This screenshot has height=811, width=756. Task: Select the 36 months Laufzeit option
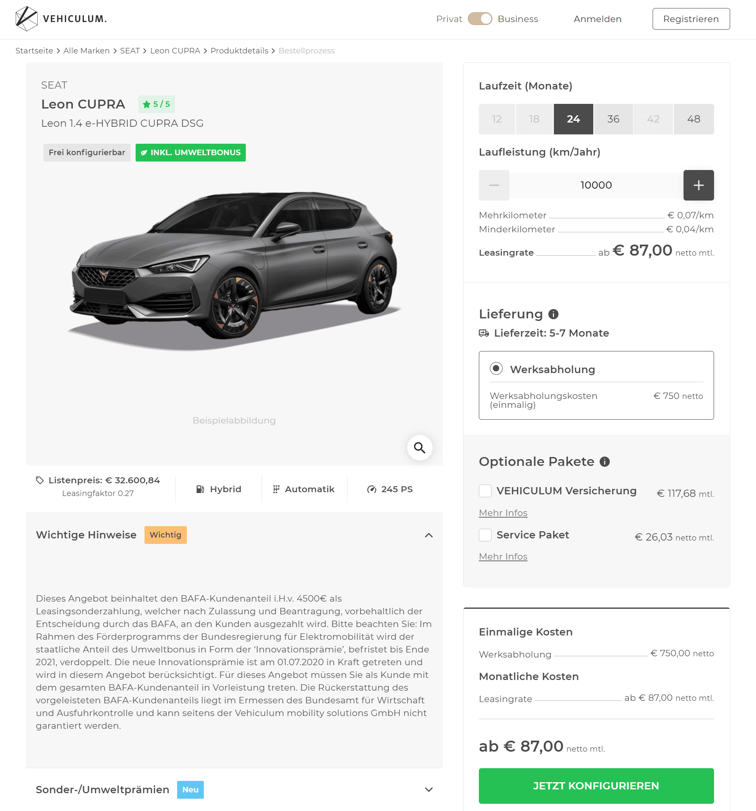point(613,119)
